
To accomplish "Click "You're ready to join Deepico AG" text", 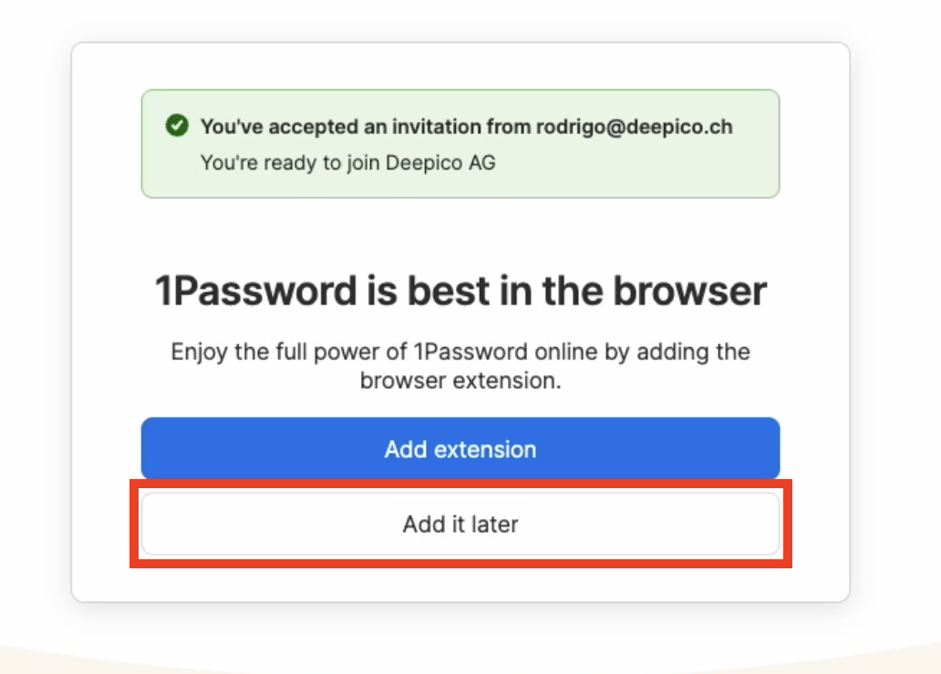I will pos(347,164).
